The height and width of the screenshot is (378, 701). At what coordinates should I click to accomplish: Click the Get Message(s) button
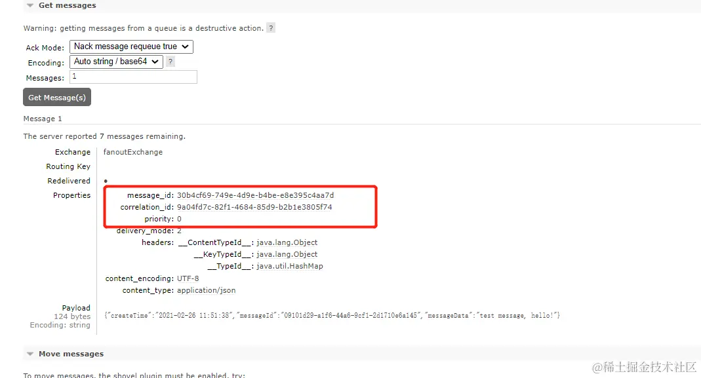point(57,97)
